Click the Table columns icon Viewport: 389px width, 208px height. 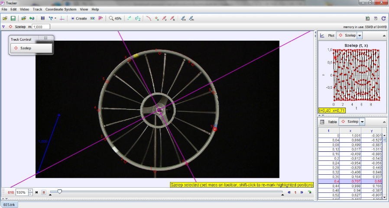click(322, 122)
